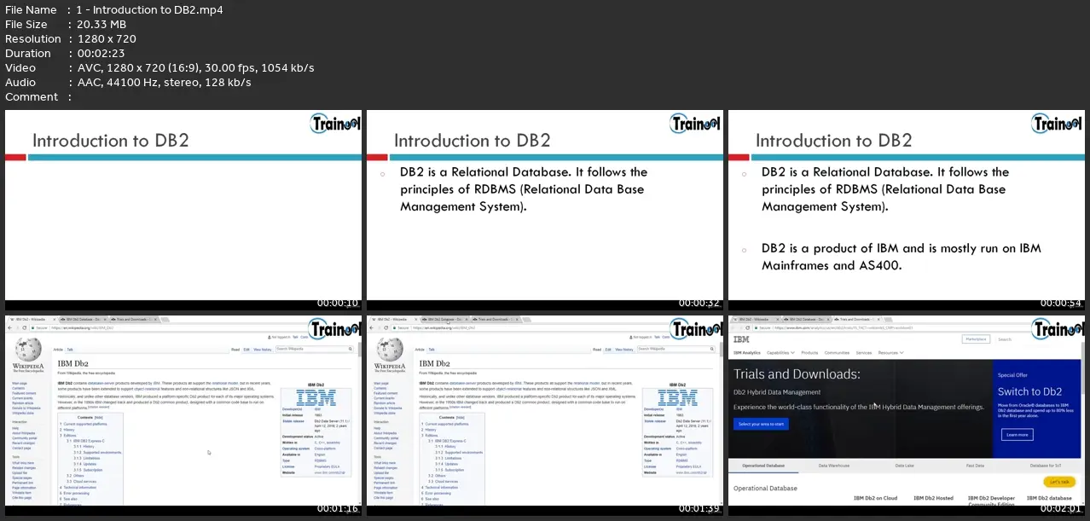Viewport: 1090px width, 521px height.
Task: Open the slide thumbnail stamped 00:00:32
Action: click(x=545, y=210)
